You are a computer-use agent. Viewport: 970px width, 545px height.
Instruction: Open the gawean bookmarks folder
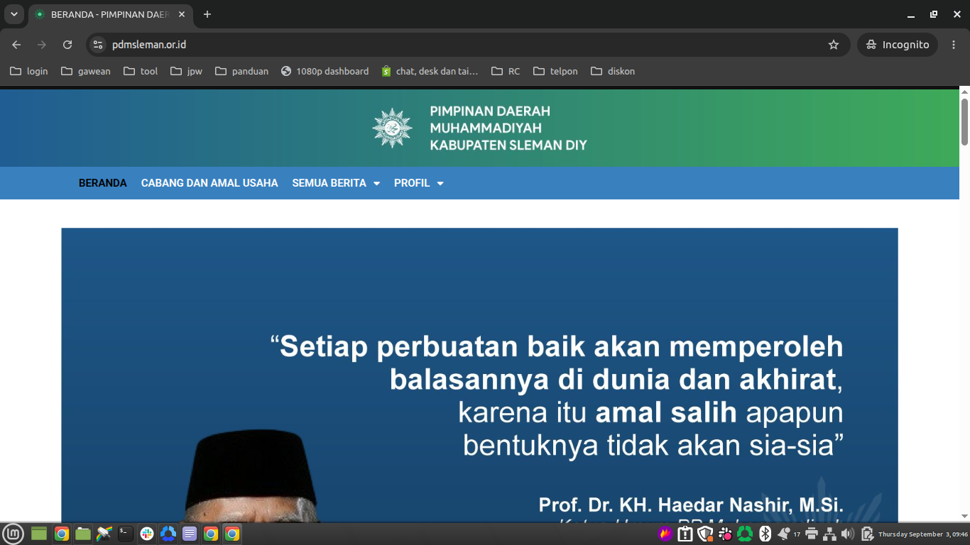(x=86, y=71)
